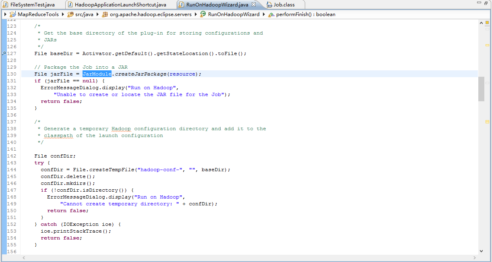Switch to the Job.class tab
The height and width of the screenshot is (262, 492).
pos(284,5)
